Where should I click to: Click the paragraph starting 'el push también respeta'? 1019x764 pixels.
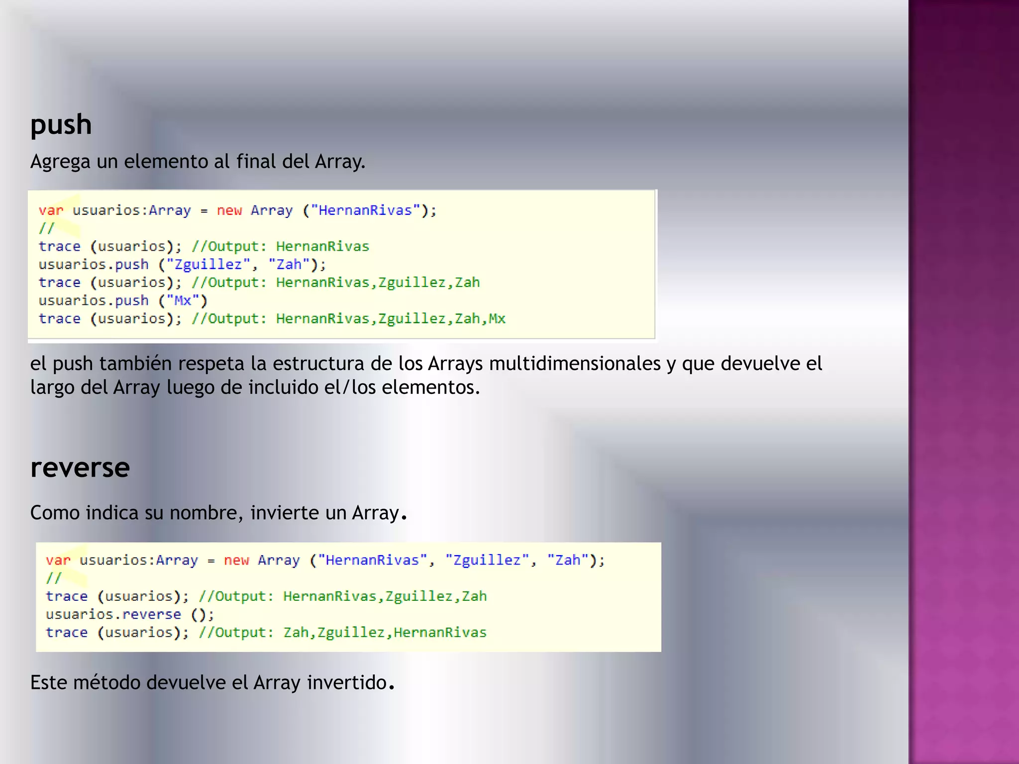(x=426, y=376)
